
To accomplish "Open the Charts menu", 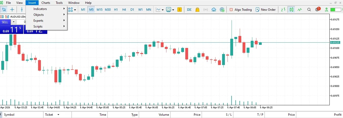I will (46, 3).
